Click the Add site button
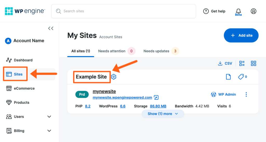266x142 pixels. click(x=241, y=35)
